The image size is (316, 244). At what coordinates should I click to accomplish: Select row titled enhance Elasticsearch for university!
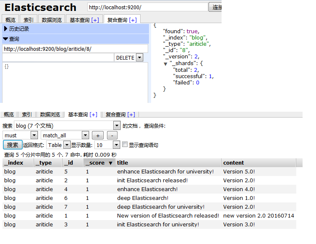pos(149,172)
